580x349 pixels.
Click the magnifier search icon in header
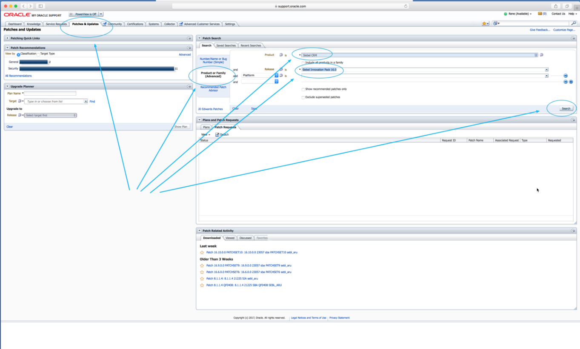click(574, 23)
